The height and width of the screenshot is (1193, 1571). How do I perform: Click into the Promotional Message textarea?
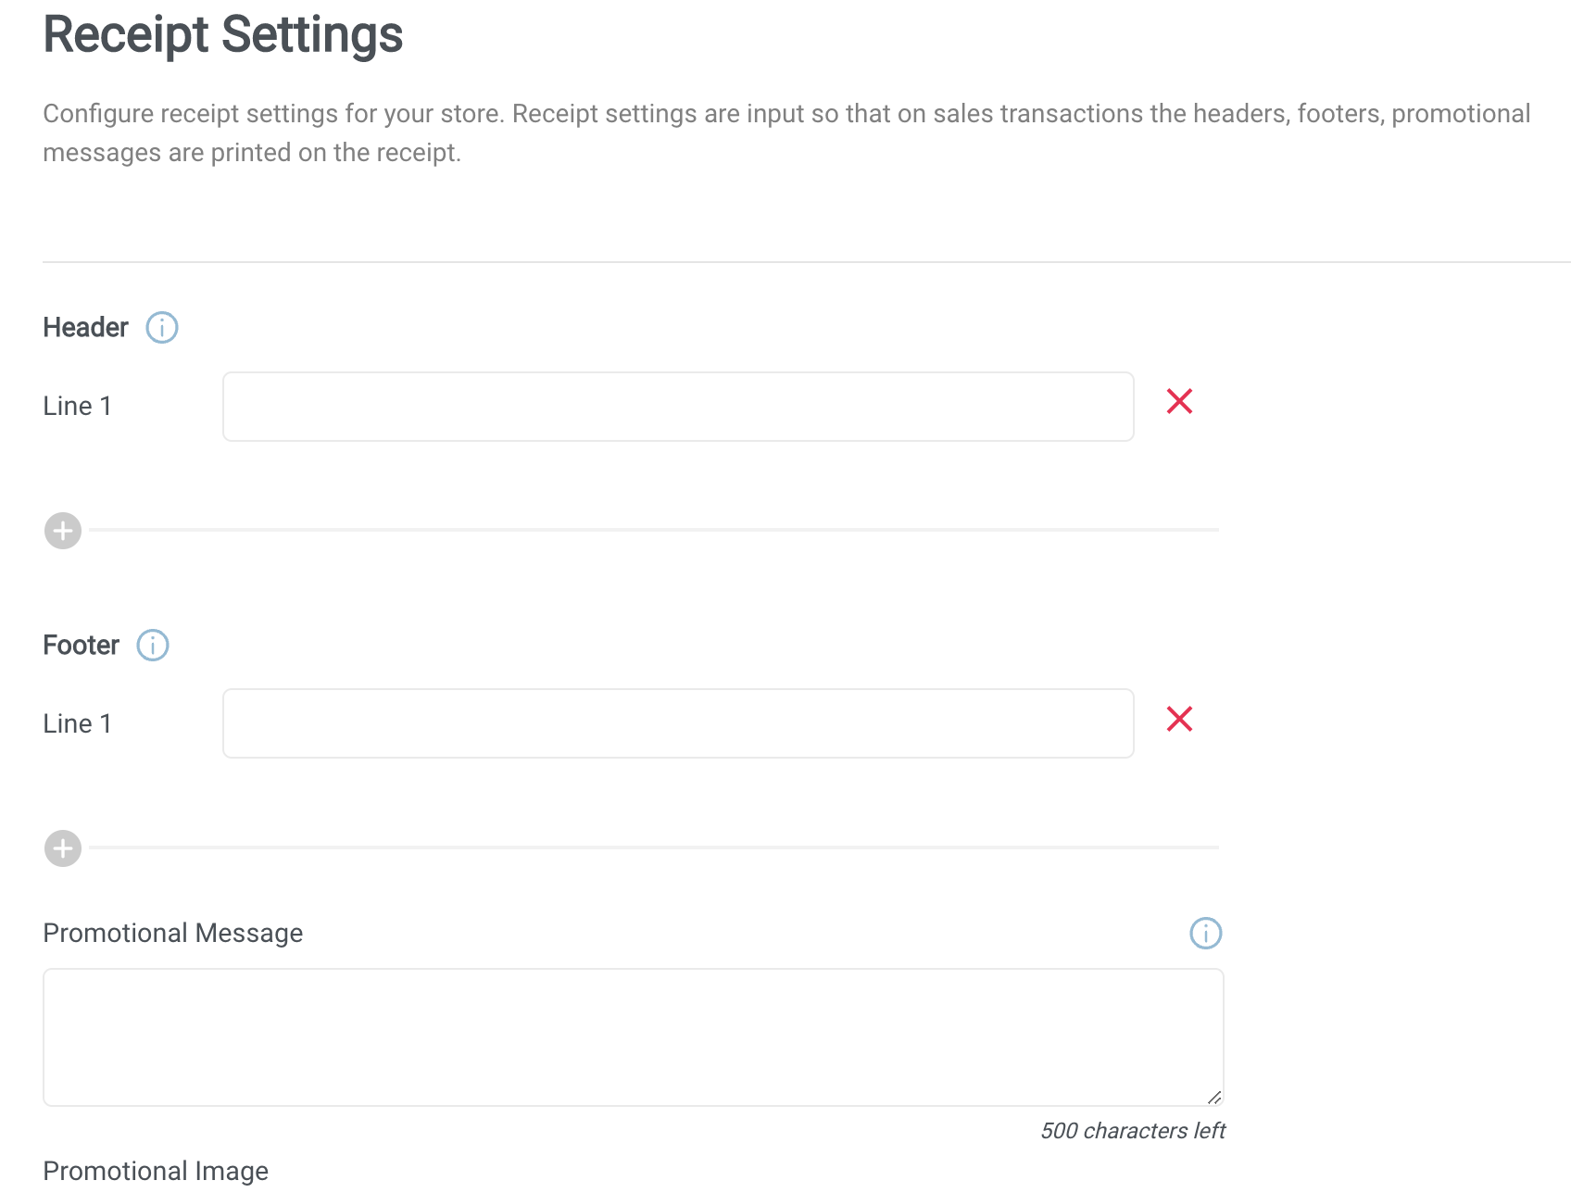point(634,1037)
